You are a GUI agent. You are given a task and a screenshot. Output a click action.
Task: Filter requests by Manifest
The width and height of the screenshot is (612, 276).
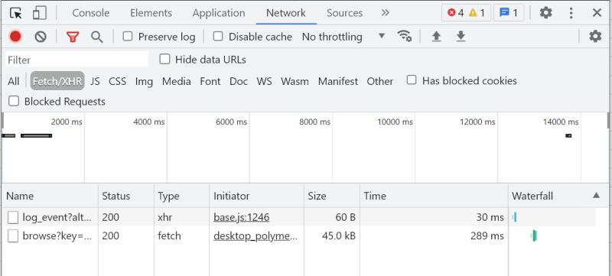(338, 81)
